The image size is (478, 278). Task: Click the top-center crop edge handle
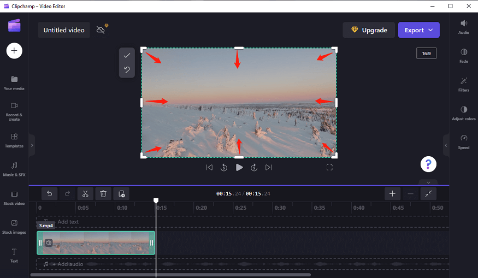(x=239, y=48)
